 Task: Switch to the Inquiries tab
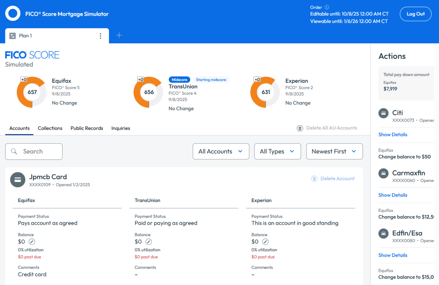(x=121, y=128)
